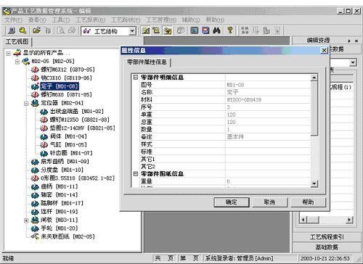Viewport: 363px width, 264px height.
Task: Switch to the 工艺视图 tab
Action: 17,41
